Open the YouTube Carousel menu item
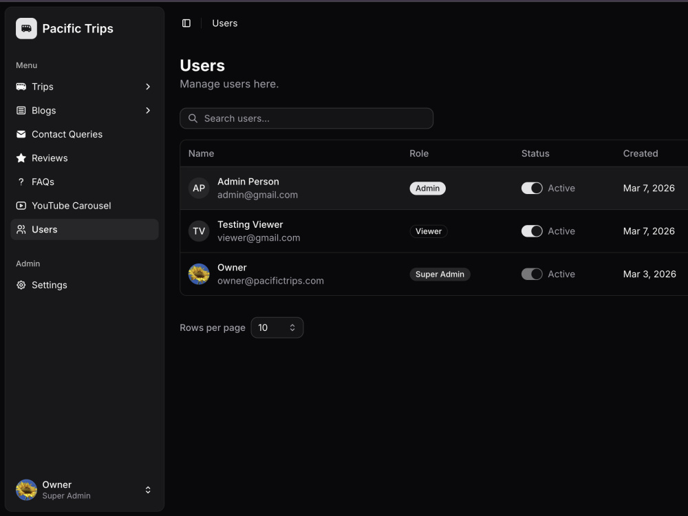688x516 pixels. [84, 205]
